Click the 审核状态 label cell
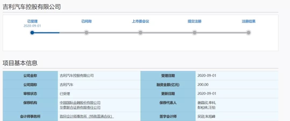This screenshot has width=290, height=121. click(x=30, y=94)
